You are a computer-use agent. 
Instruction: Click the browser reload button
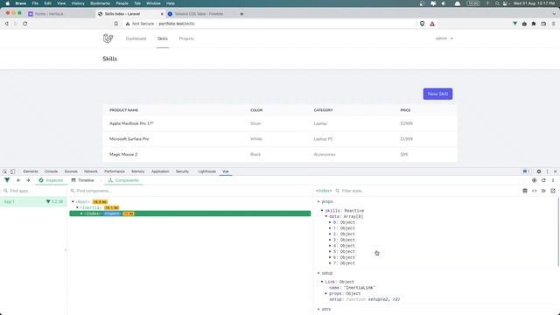(25, 24)
